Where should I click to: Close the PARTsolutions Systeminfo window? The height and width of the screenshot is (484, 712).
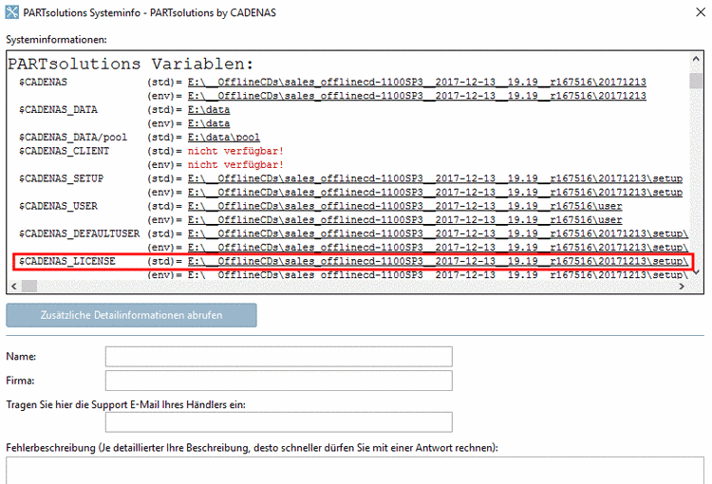point(701,12)
